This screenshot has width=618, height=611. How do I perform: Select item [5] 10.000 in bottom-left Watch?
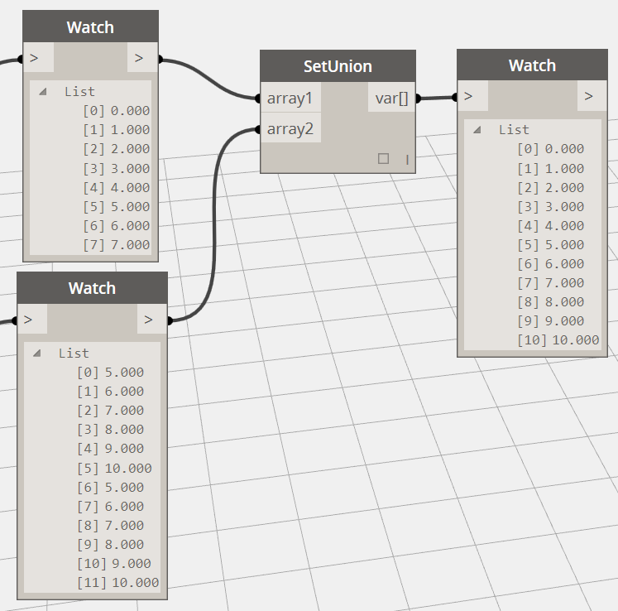[114, 469]
